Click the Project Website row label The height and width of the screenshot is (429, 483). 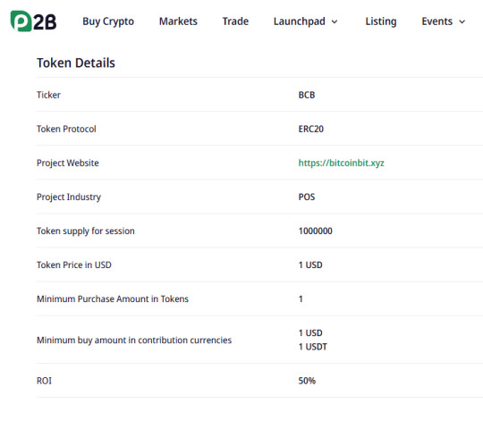click(68, 163)
